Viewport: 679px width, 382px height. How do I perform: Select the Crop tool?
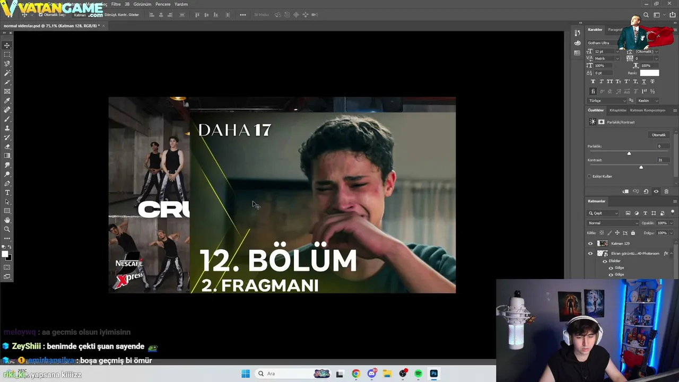pyautogui.click(x=7, y=82)
